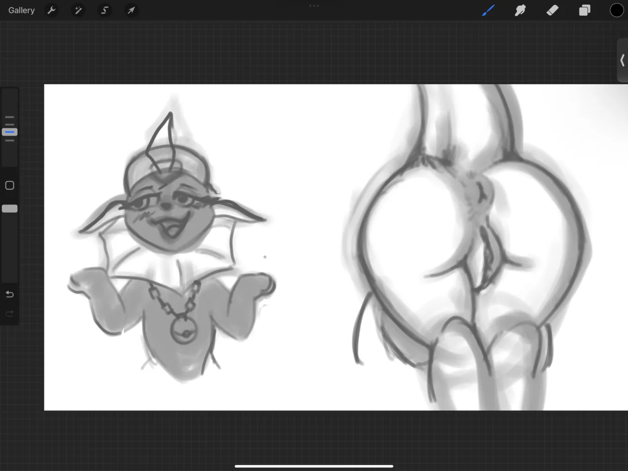Open the three-dot multitasking menu at top
This screenshot has height=471, width=628.
pyautogui.click(x=314, y=6)
